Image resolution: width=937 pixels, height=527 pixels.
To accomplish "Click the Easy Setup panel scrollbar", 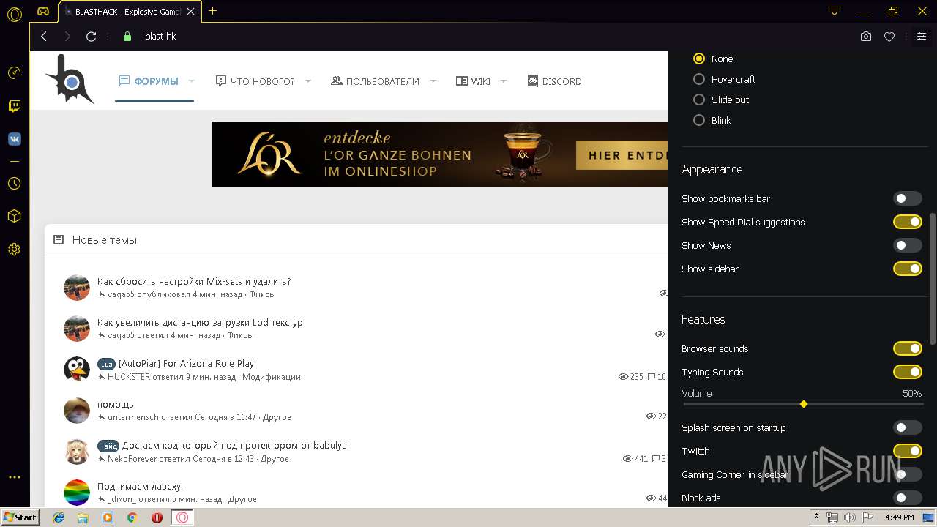I will [x=932, y=278].
